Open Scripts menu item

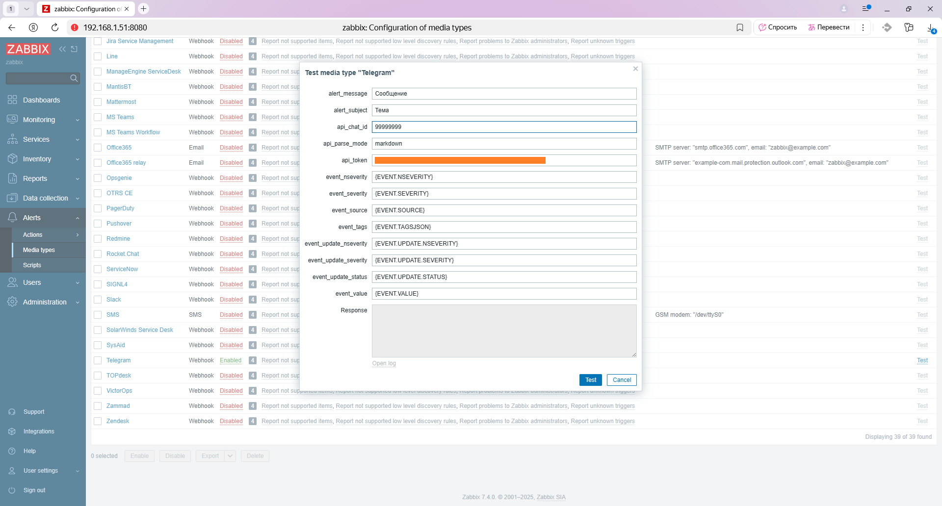[x=49, y=265]
